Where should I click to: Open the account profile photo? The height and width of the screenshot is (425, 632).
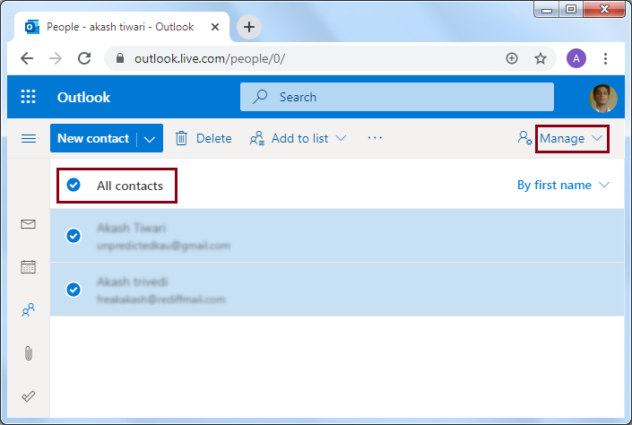click(x=603, y=98)
